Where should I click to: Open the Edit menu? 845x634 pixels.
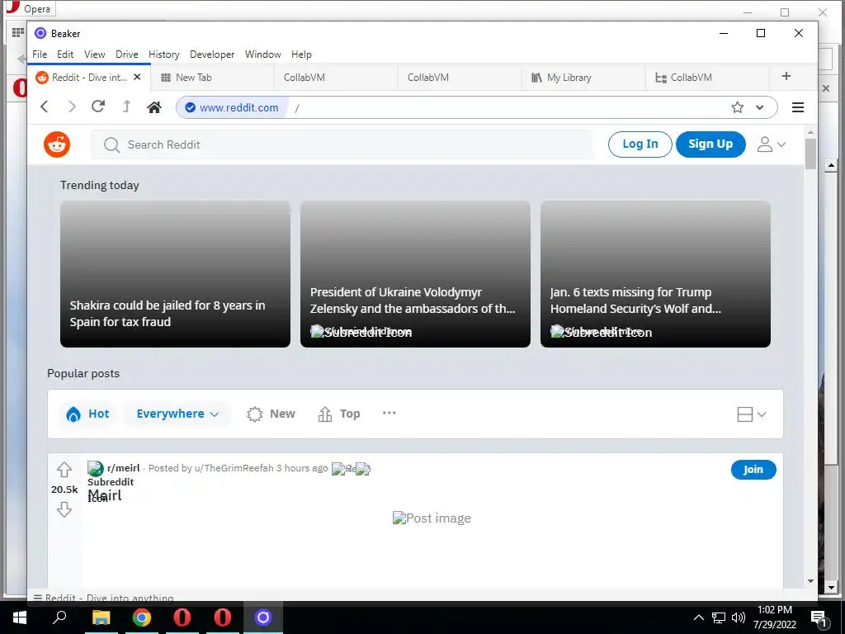[65, 54]
